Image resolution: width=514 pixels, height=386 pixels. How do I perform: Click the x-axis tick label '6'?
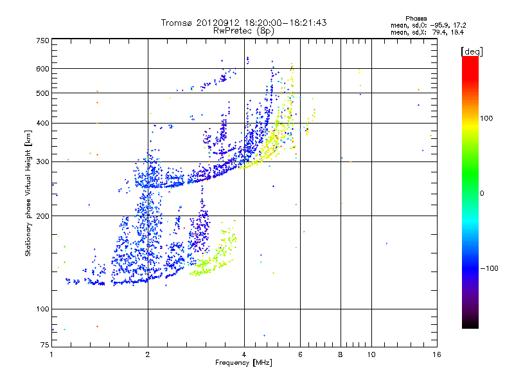300,354
